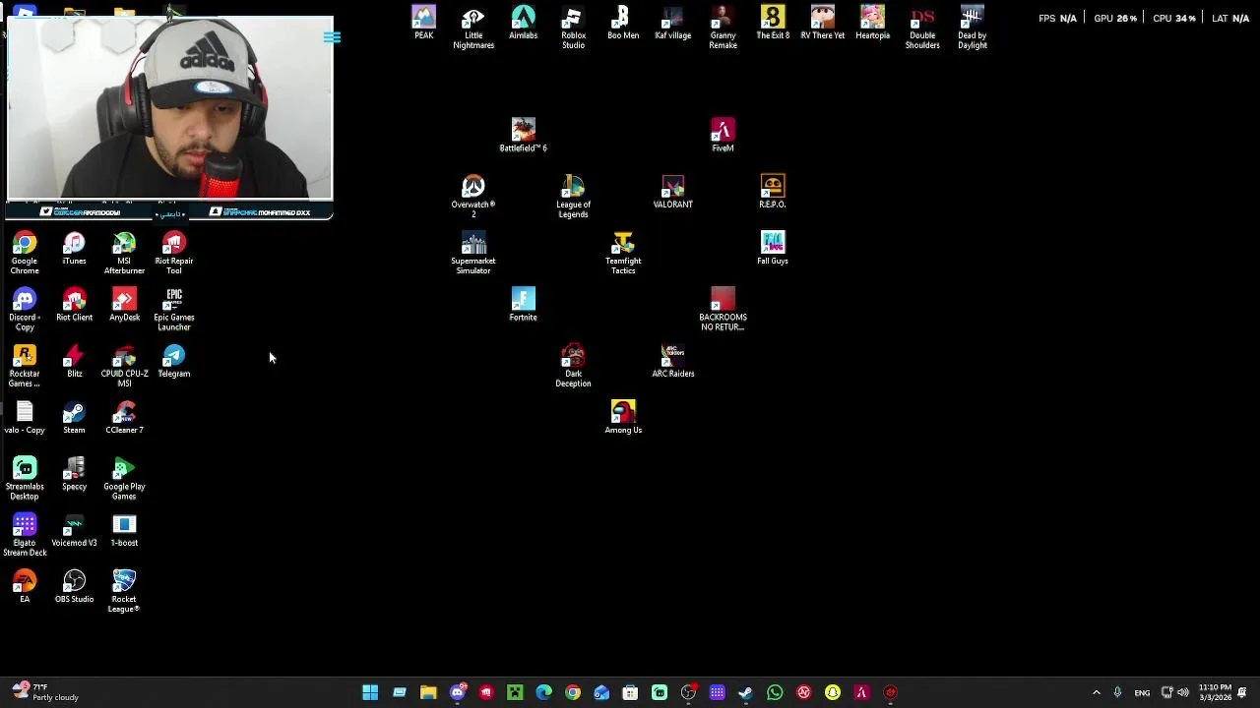Open Snapchat from the taskbar
This screenshot has width=1260, height=708.
pyautogui.click(x=833, y=692)
